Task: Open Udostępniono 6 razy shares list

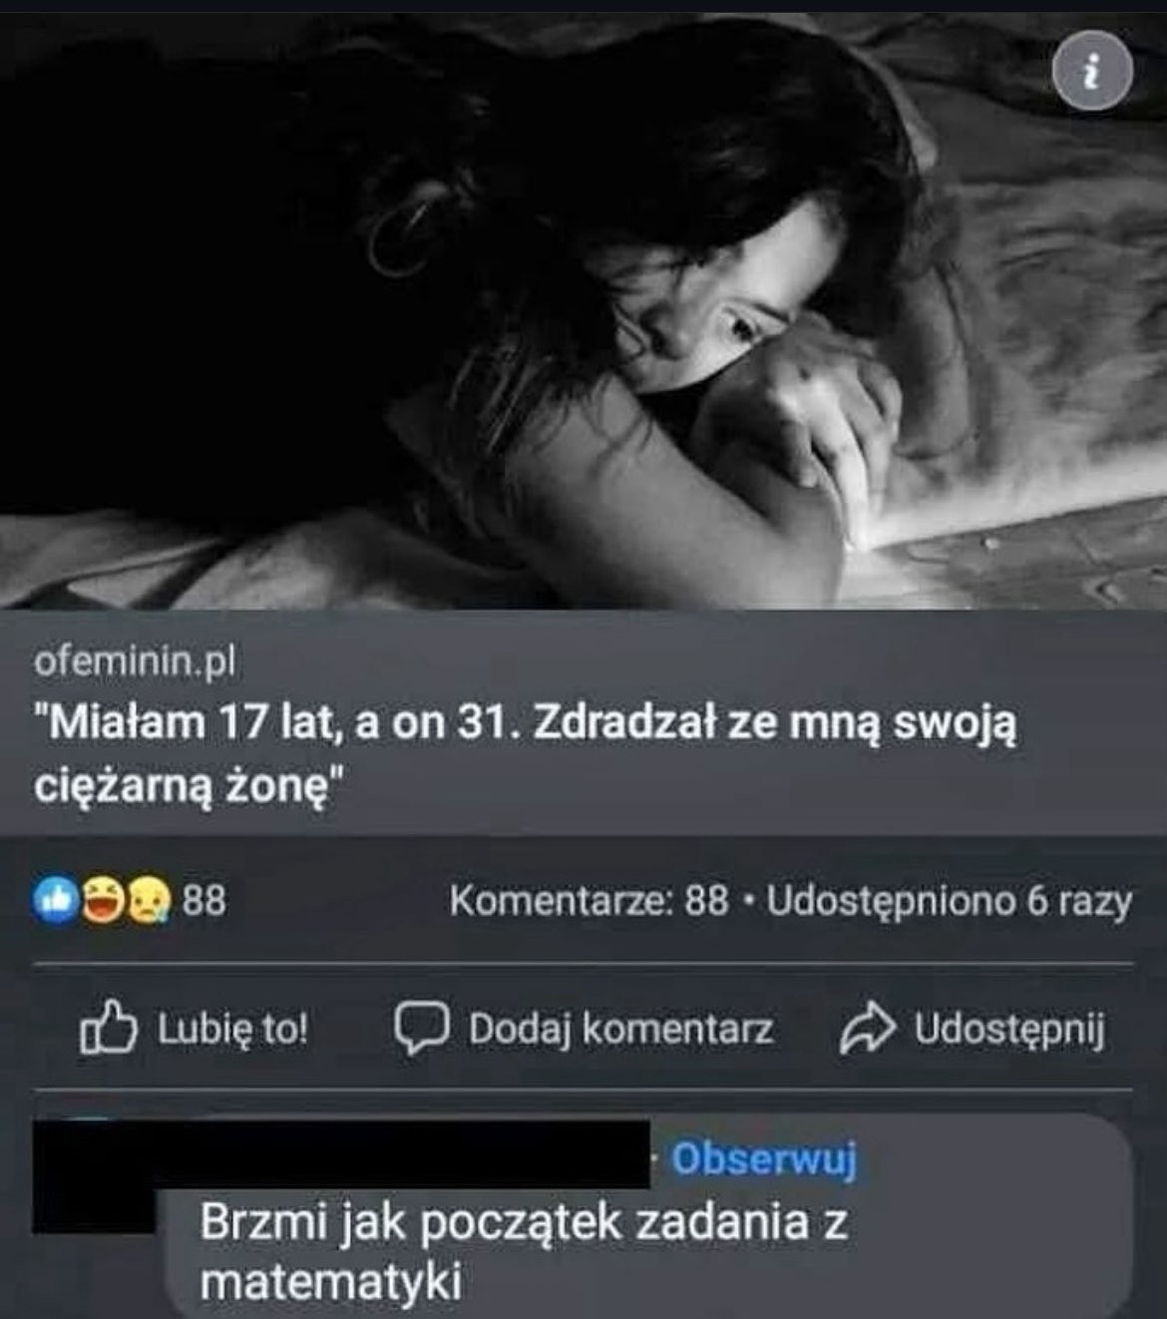Action: pyautogui.click(x=949, y=902)
